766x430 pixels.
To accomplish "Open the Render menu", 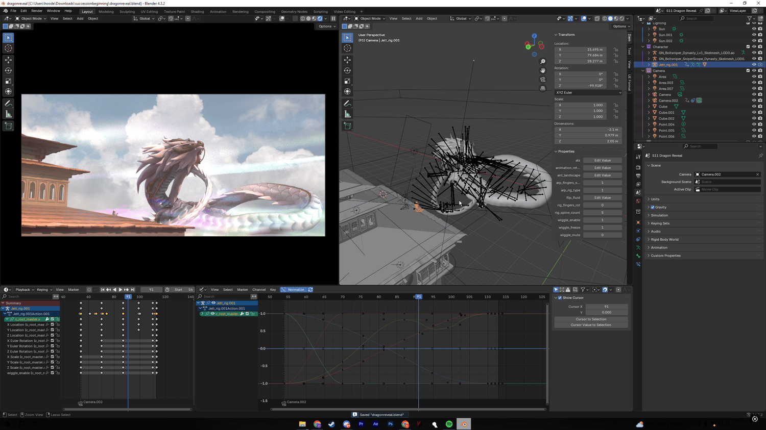I will [x=37, y=11].
